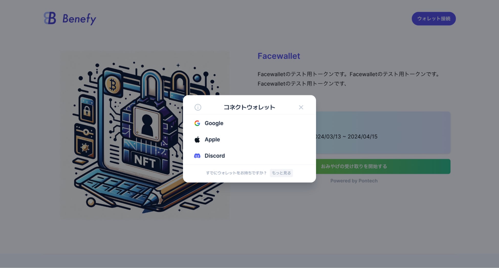
Task: Click the Benefy wordmark text
Action: point(79,19)
